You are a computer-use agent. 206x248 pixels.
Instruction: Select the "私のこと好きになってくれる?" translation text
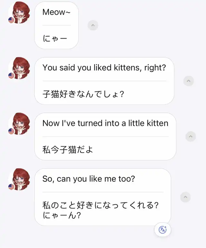pyautogui.click(x=100, y=205)
